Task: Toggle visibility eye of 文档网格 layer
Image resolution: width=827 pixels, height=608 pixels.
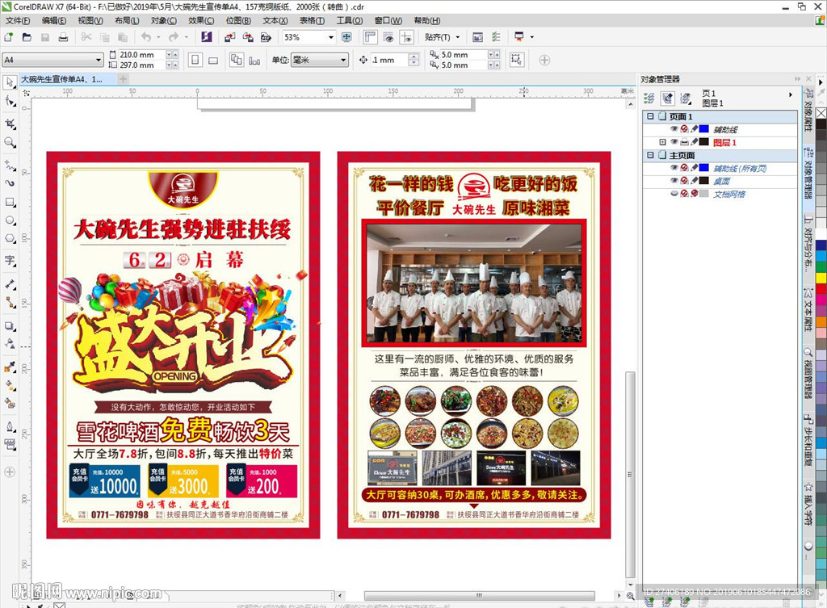Action: pyautogui.click(x=674, y=194)
